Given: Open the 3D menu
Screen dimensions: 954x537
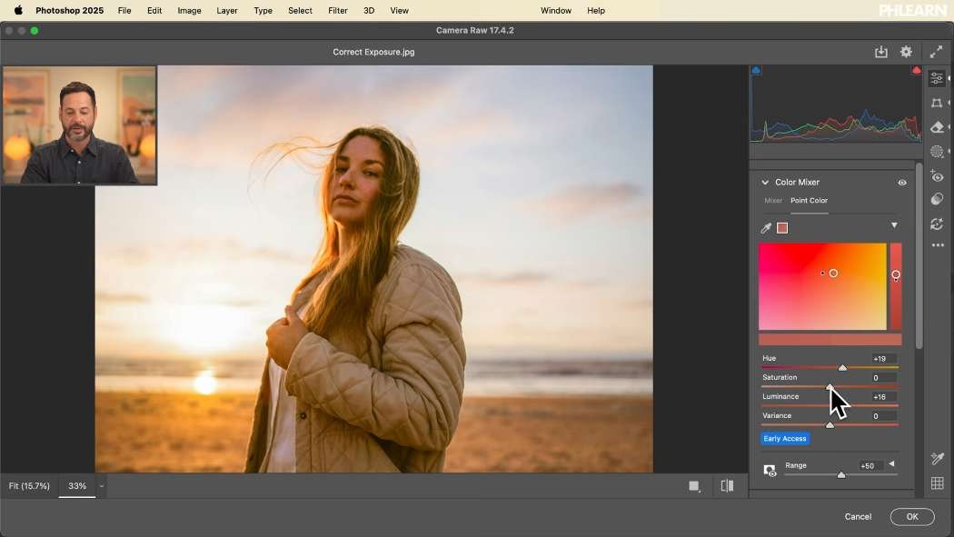Looking at the screenshot, I should pos(369,10).
